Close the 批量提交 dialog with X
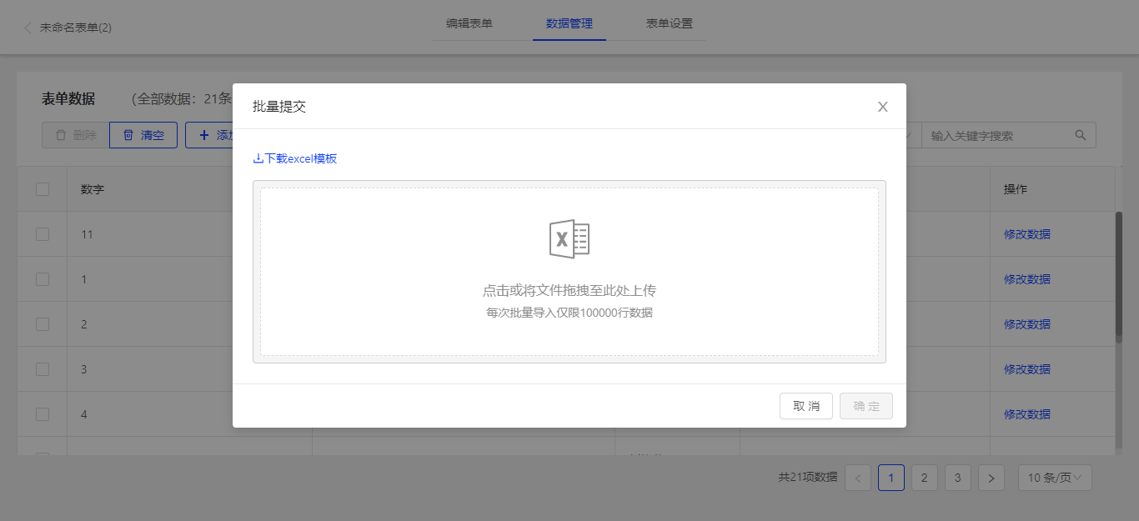The width and height of the screenshot is (1139, 521). [883, 107]
